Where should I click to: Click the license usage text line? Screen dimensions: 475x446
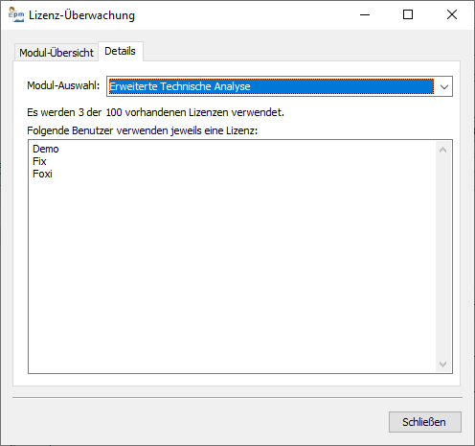click(x=155, y=112)
